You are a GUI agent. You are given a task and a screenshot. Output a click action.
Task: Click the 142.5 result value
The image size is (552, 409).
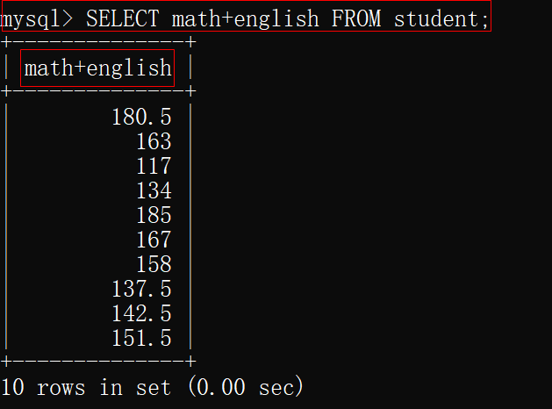click(x=141, y=313)
